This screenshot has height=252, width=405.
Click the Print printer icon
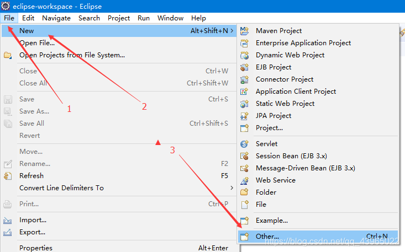click(x=8, y=204)
